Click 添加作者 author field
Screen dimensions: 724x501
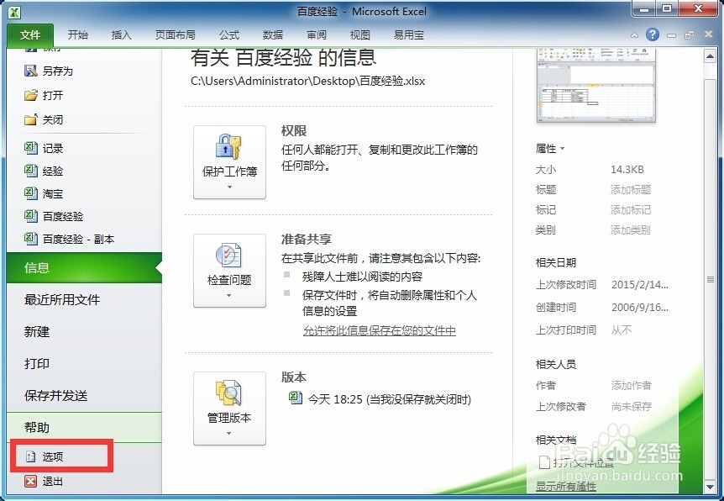(632, 385)
